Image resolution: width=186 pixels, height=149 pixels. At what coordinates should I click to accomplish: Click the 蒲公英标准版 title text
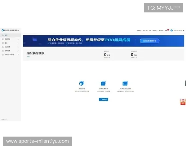(x=36, y=53)
